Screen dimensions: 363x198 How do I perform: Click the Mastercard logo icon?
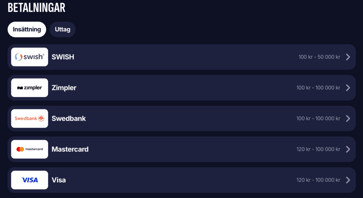29,149
